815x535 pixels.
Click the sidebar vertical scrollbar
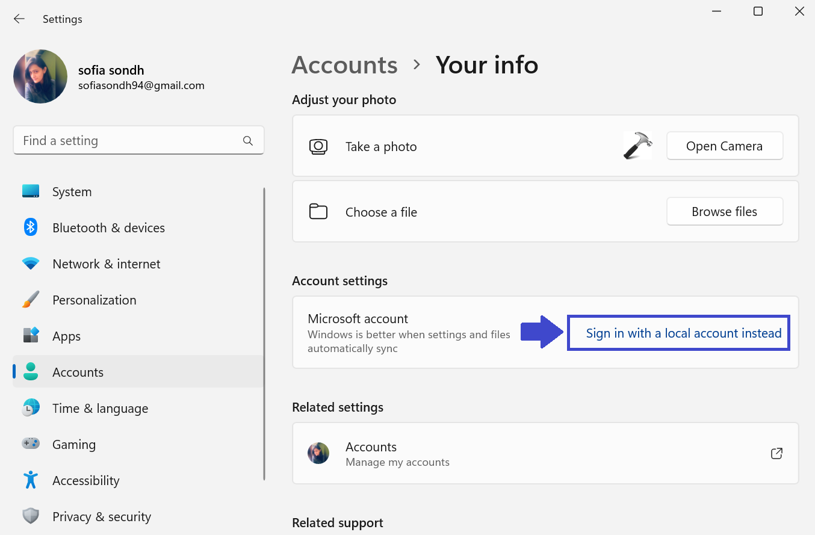point(264,334)
